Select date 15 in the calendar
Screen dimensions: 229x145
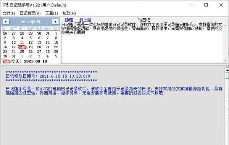coord(56,43)
